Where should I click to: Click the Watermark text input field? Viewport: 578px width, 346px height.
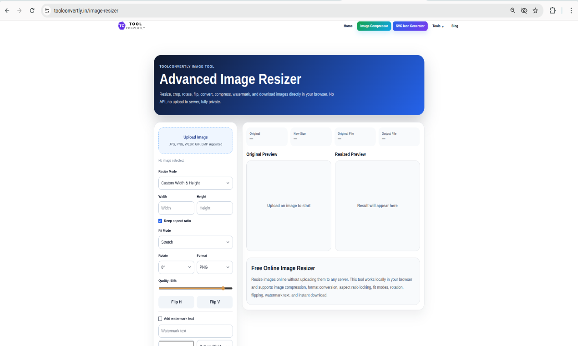[195, 331]
